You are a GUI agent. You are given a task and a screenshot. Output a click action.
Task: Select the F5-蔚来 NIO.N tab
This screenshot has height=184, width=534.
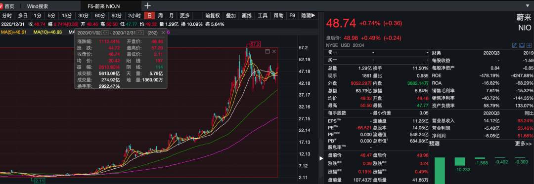coord(103,6)
